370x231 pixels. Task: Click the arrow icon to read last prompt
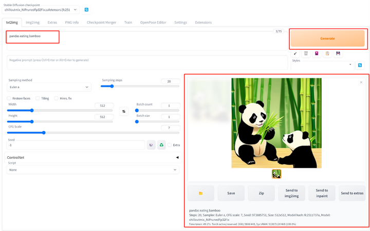(295, 54)
